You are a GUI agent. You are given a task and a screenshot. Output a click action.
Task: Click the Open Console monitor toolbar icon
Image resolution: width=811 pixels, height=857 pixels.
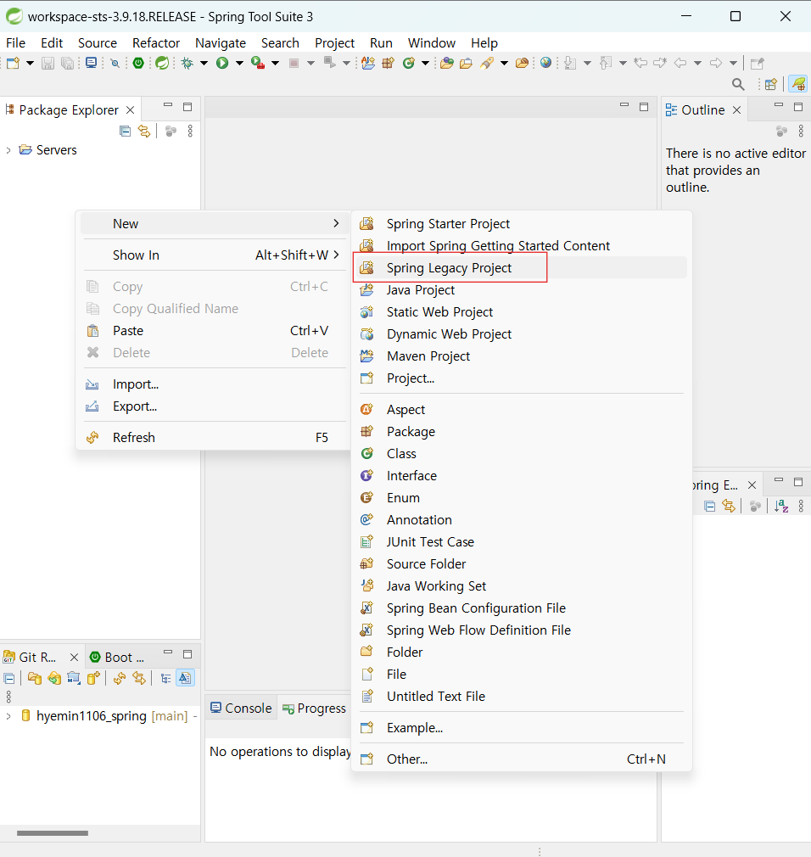pyautogui.click(x=92, y=63)
